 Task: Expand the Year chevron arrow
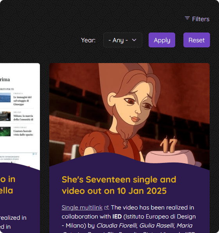(134, 40)
